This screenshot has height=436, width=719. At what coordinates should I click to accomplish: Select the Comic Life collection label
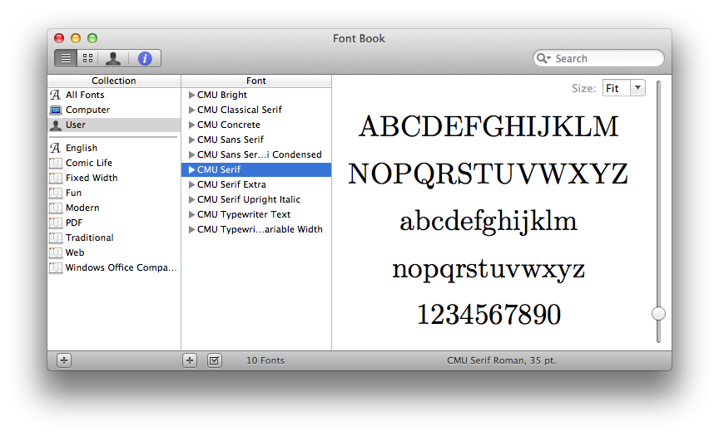tap(88, 163)
